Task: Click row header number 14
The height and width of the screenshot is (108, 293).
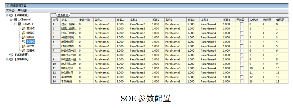Action: coord(56,81)
